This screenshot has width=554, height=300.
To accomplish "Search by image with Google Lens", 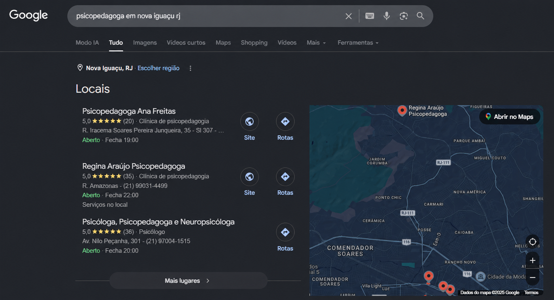I will click(x=404, y=16).
